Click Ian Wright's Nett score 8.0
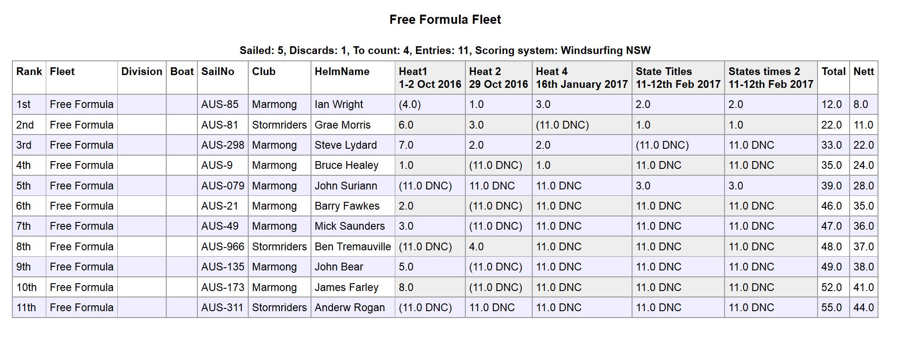900x340 pixels. click(x=861, y=105)
